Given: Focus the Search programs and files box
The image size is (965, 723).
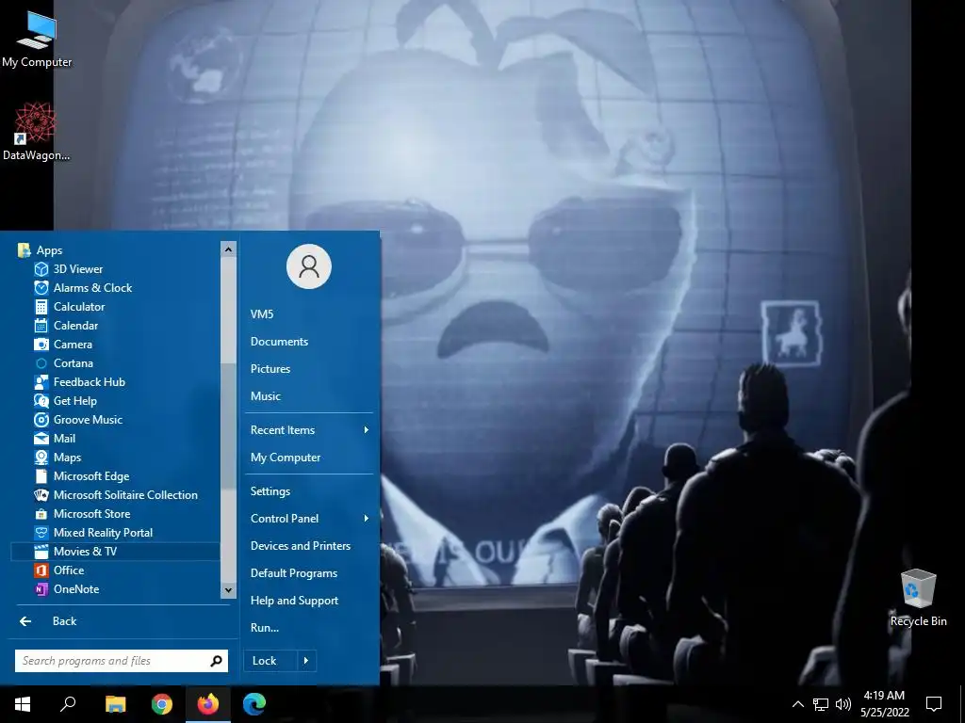Looking at the screenshot, I should (122, 661).
